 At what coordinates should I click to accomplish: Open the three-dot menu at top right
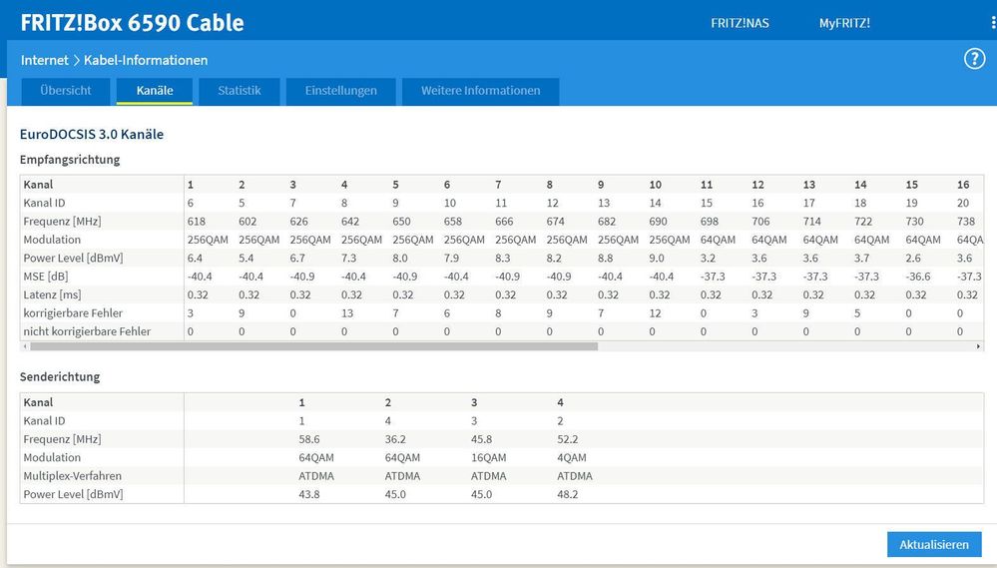[x=993, y=23]
